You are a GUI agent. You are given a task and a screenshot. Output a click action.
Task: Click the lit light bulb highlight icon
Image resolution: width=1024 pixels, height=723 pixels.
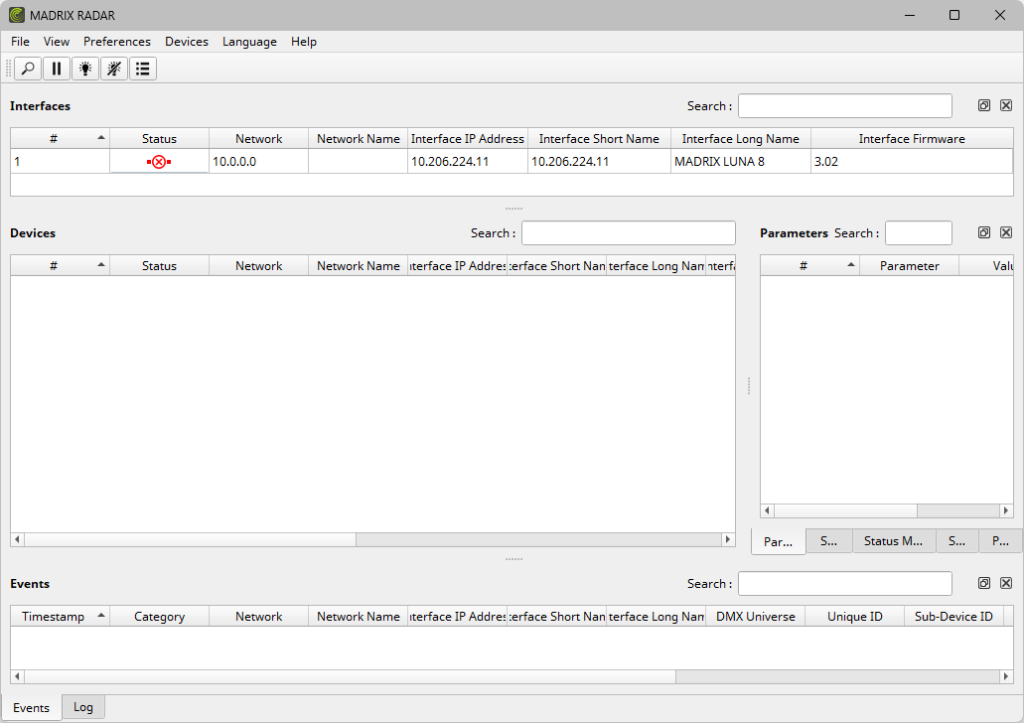pyautogui.click(x=85, y=69)
